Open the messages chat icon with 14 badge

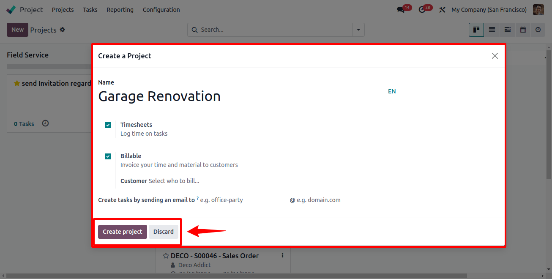pos(401,10)
